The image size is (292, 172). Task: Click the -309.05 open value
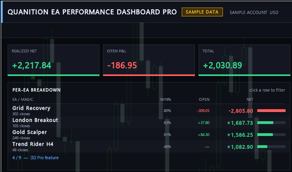point(203,111)
